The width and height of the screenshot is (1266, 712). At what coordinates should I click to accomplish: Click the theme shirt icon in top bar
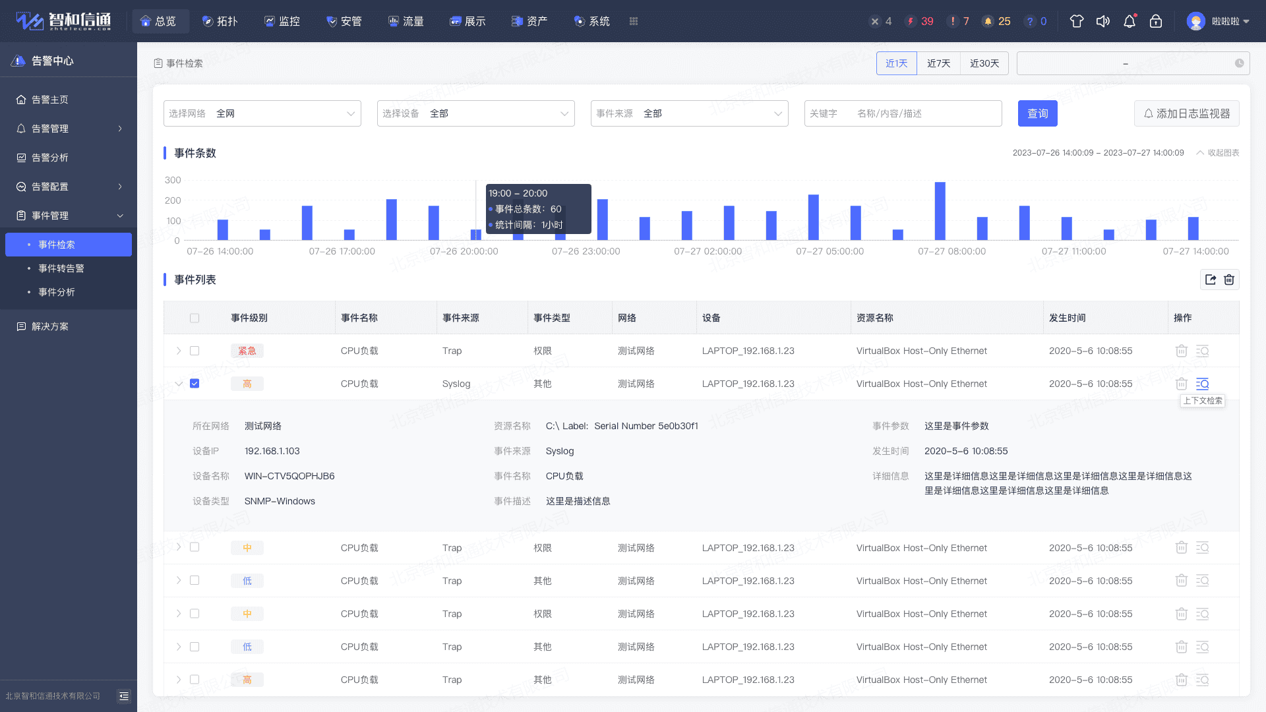(1077, 20)
